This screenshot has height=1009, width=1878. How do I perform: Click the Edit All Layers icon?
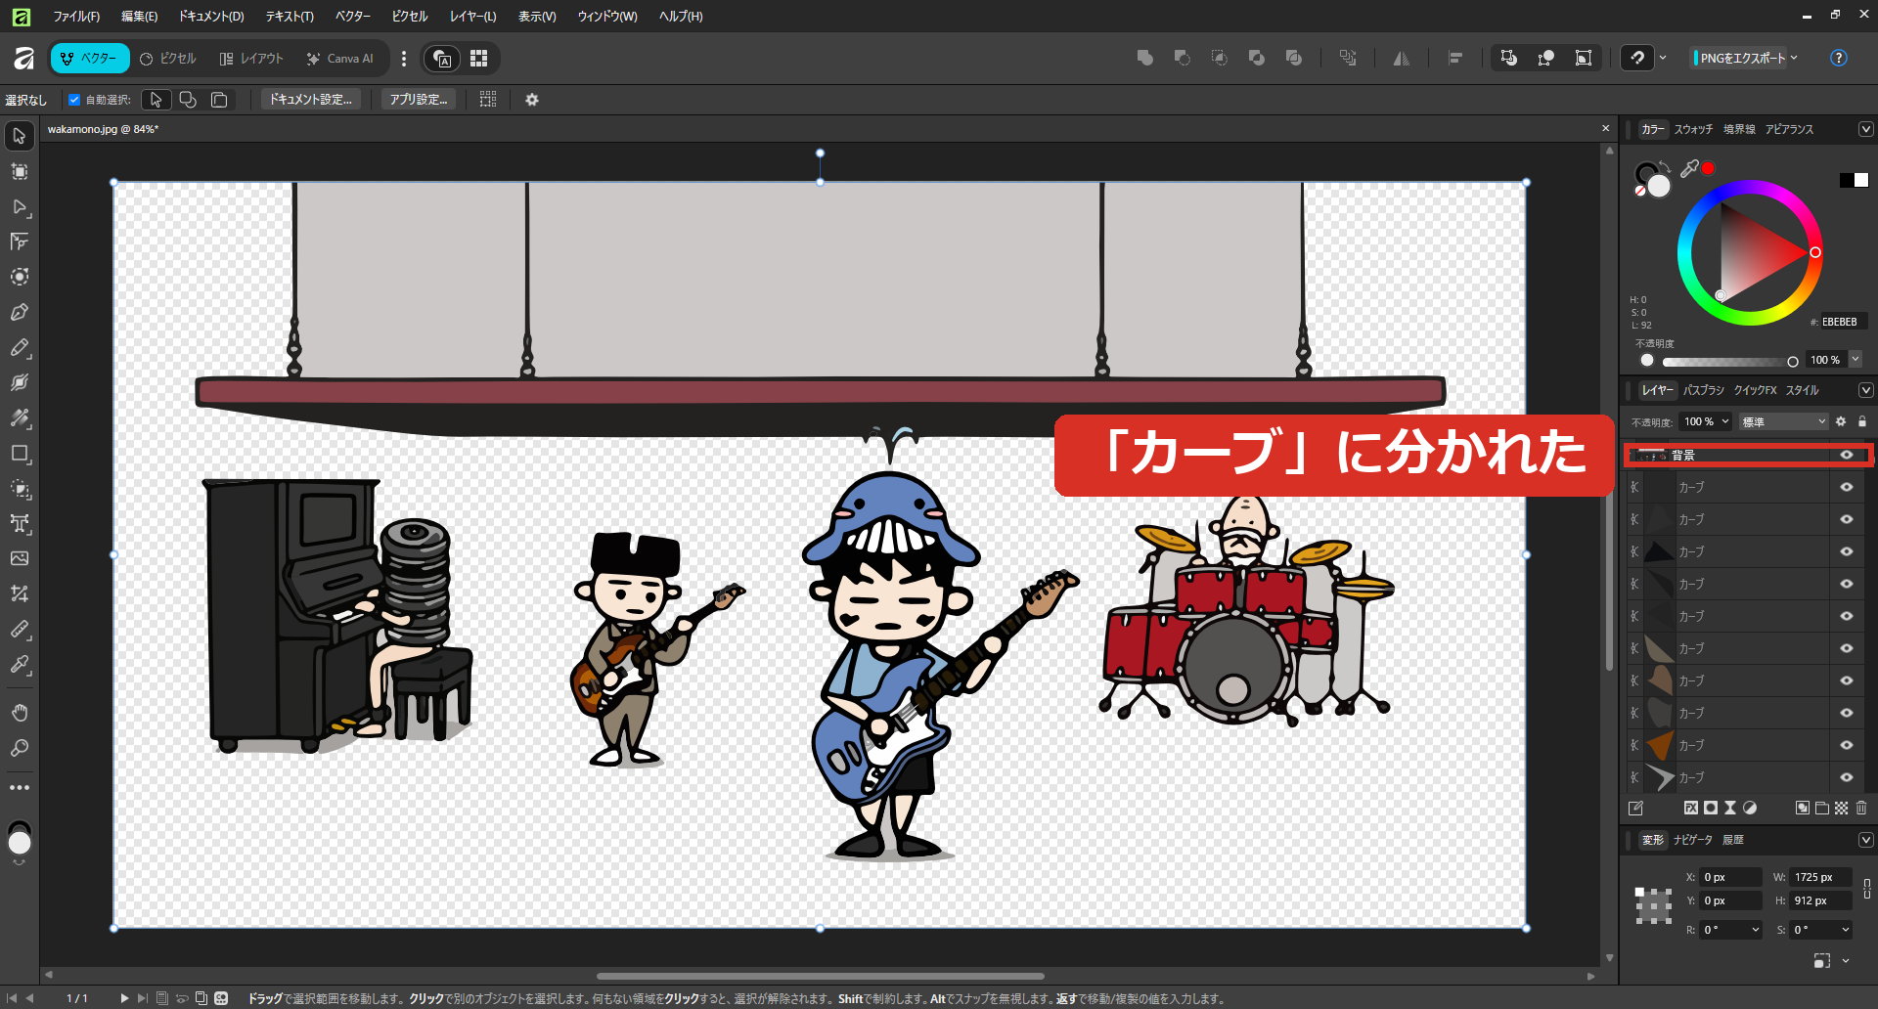[1635, 808]
